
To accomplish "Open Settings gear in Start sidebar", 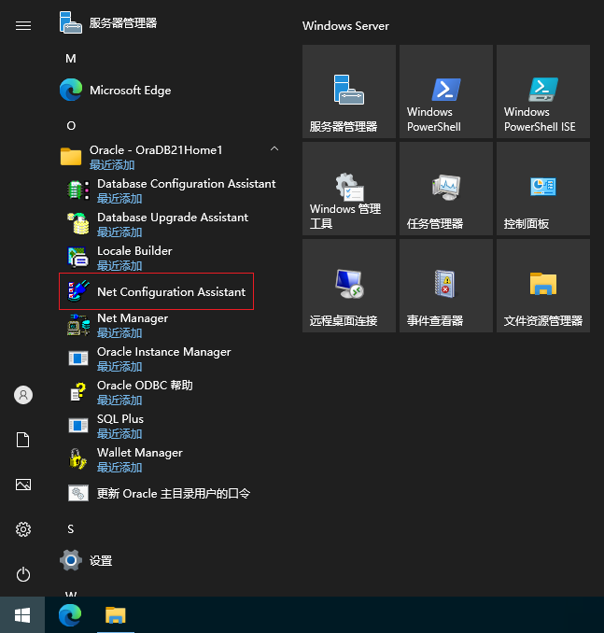I will [x=23, y=529].
